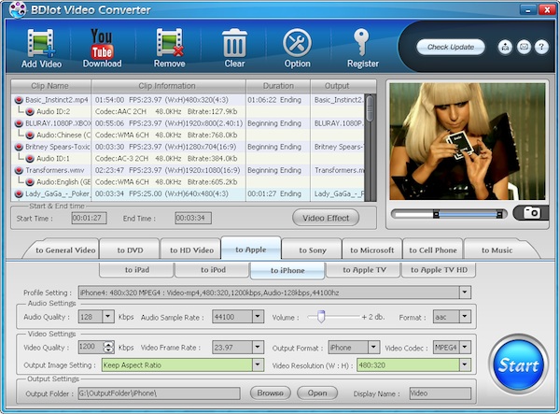
Task: Open the help question mark icon
Action: pyautogui.click(x=541, y=47)
